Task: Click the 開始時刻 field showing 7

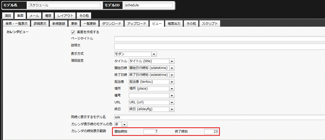Action: pos(151,132)
